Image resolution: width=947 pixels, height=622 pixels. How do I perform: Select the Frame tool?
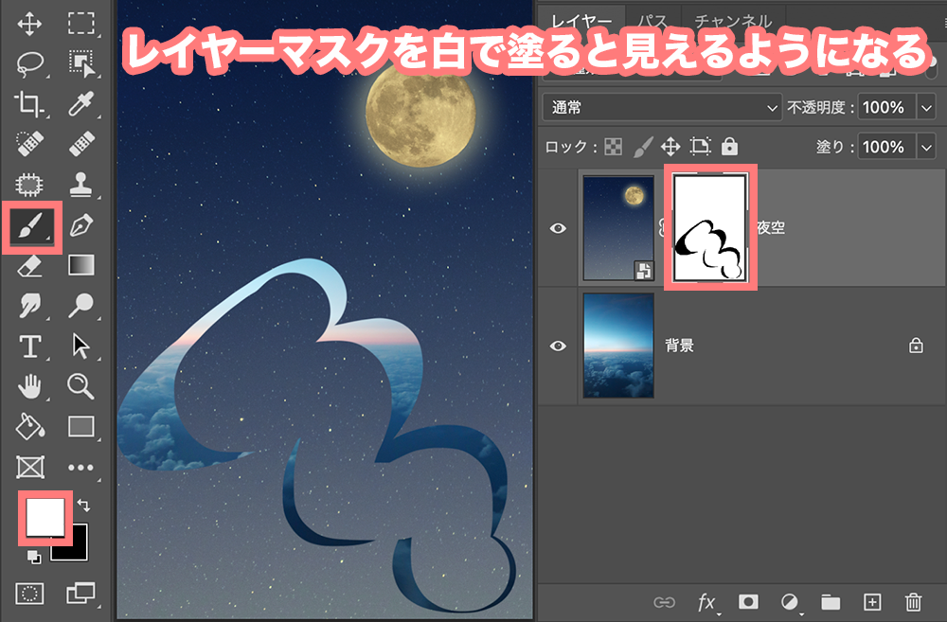tap(29, 468)
